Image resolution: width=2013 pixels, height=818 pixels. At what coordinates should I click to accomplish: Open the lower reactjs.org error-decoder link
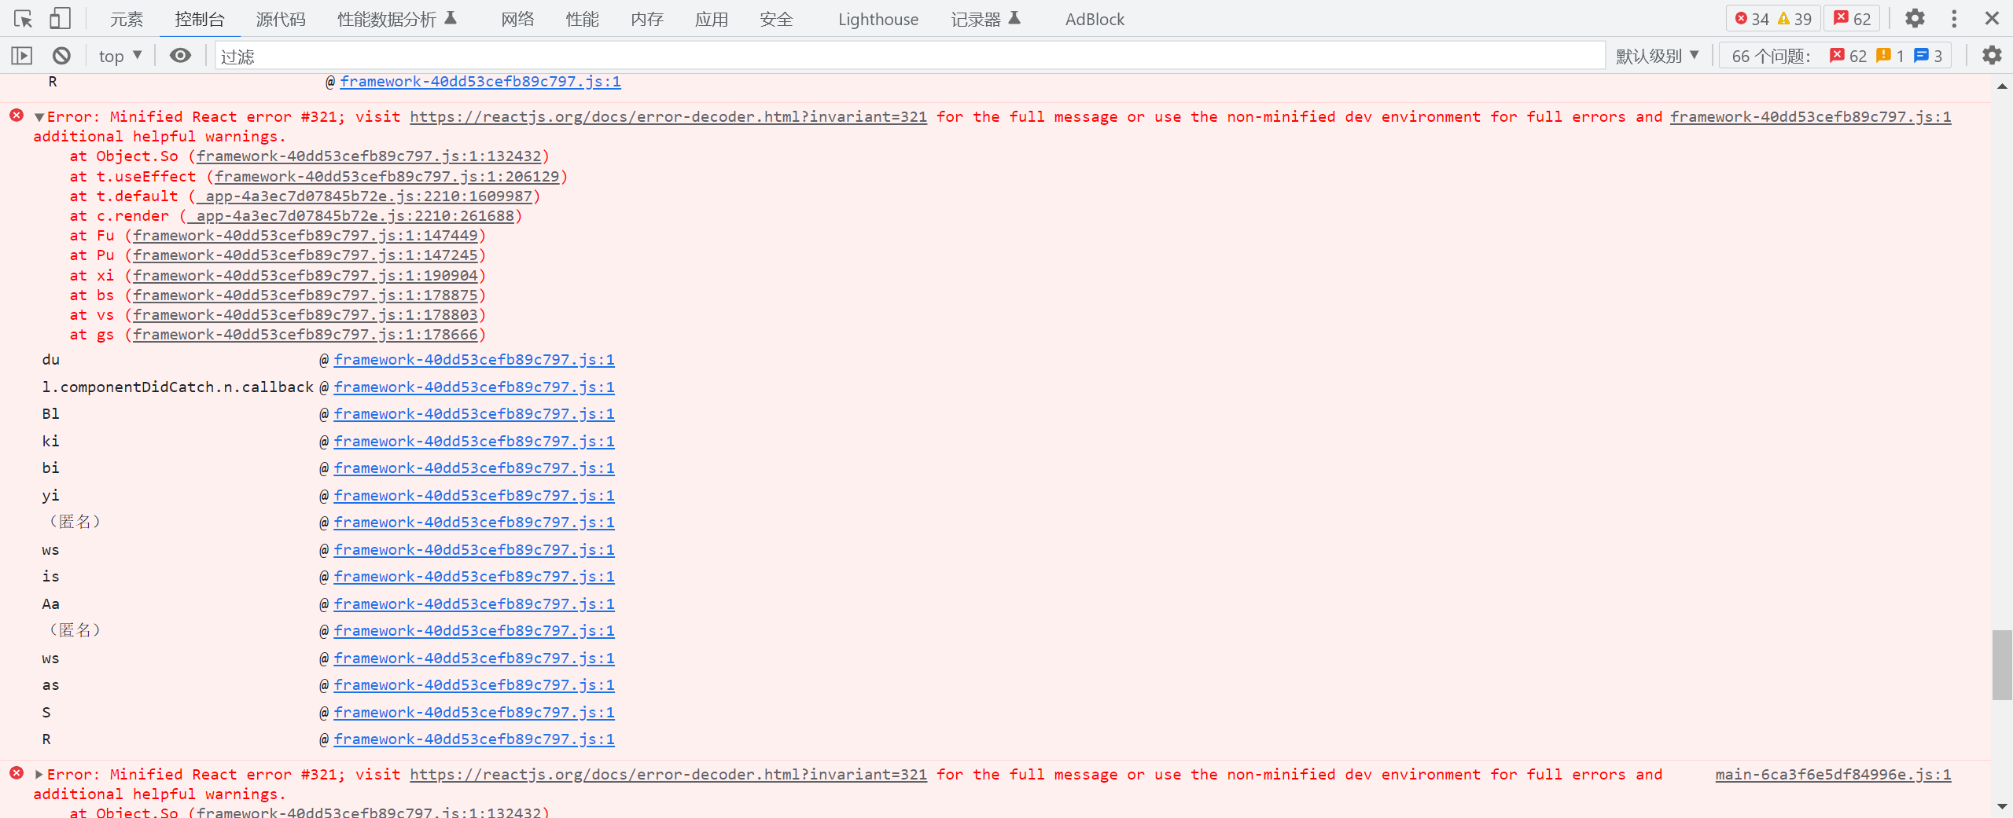pos(668,775)
